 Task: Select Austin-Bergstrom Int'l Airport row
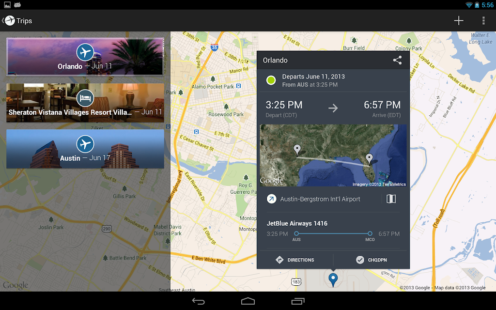click(333, 199)
